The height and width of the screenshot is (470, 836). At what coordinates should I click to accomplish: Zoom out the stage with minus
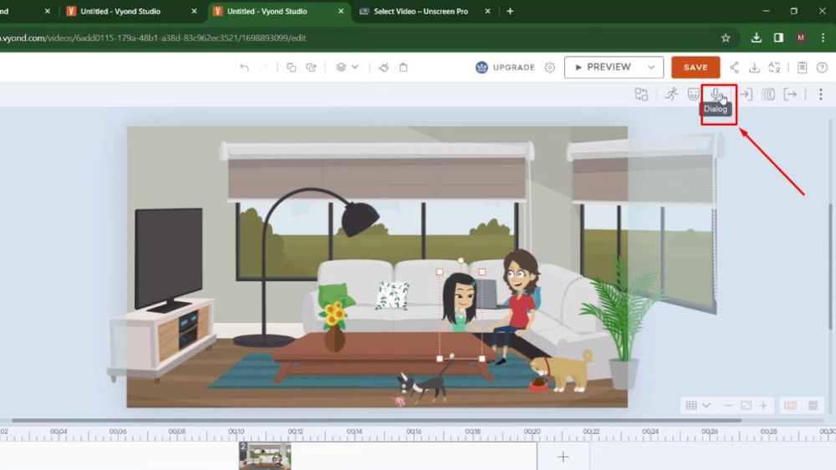728,406
